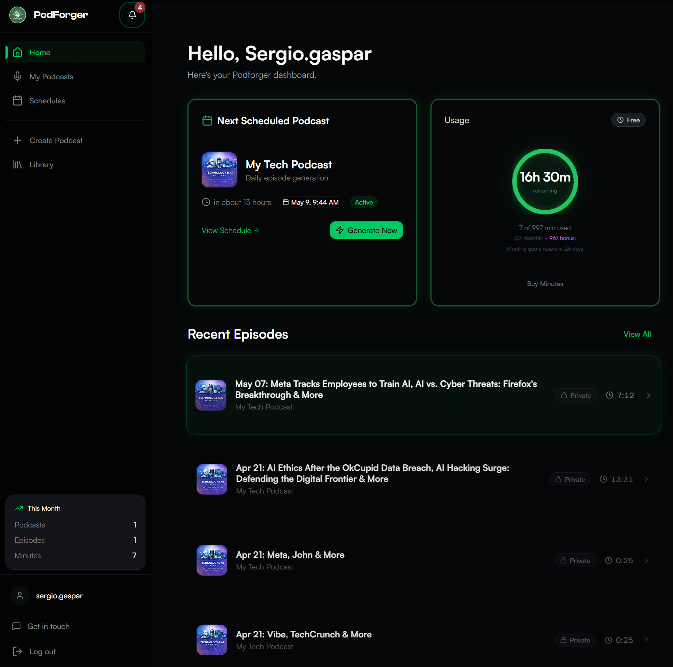Click the Library books icon

18,164
